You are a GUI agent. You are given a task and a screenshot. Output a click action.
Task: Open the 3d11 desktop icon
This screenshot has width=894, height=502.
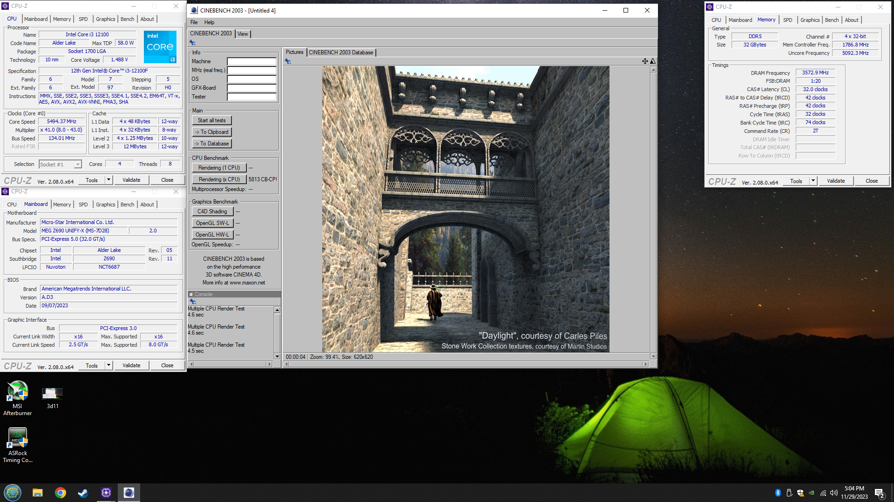coord(53,398)
